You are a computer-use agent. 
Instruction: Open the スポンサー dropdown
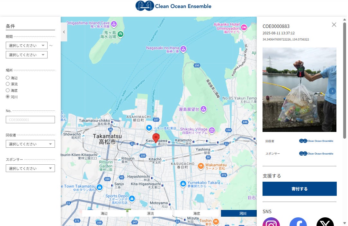[30, 168]
